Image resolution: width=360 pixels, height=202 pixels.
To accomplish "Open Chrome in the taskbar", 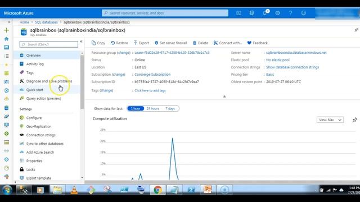I will (x=157, y=190).
